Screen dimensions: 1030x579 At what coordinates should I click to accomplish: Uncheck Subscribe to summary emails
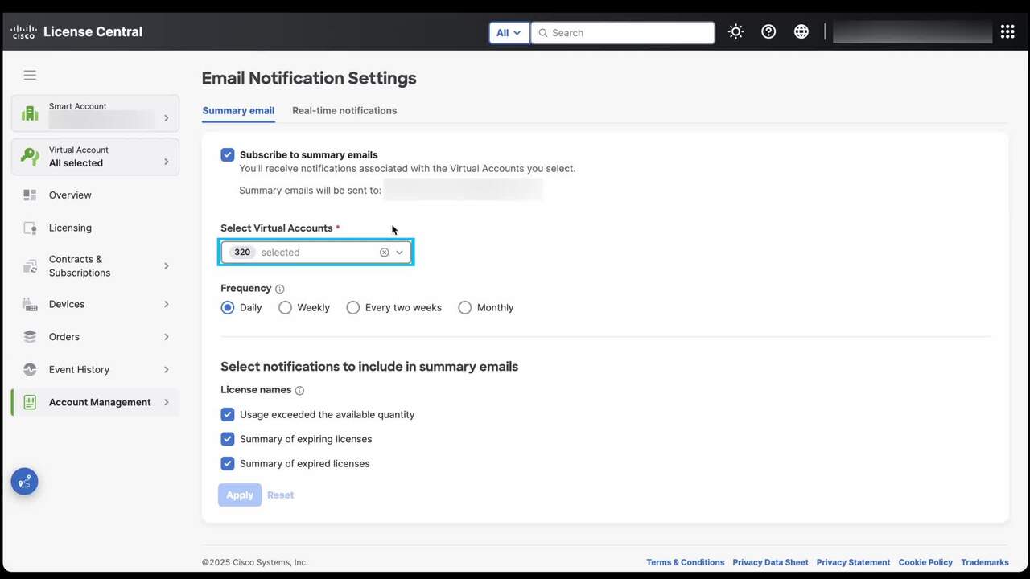(228, 154)
